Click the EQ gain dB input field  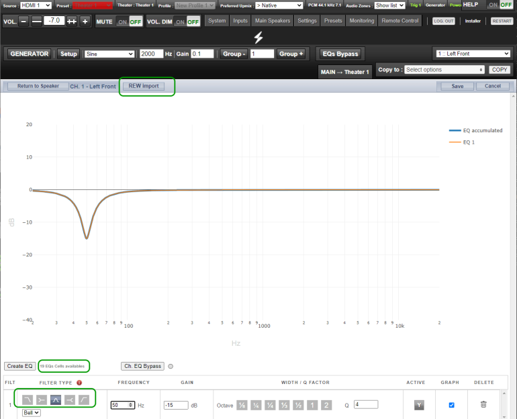click(x=176, y=405)
